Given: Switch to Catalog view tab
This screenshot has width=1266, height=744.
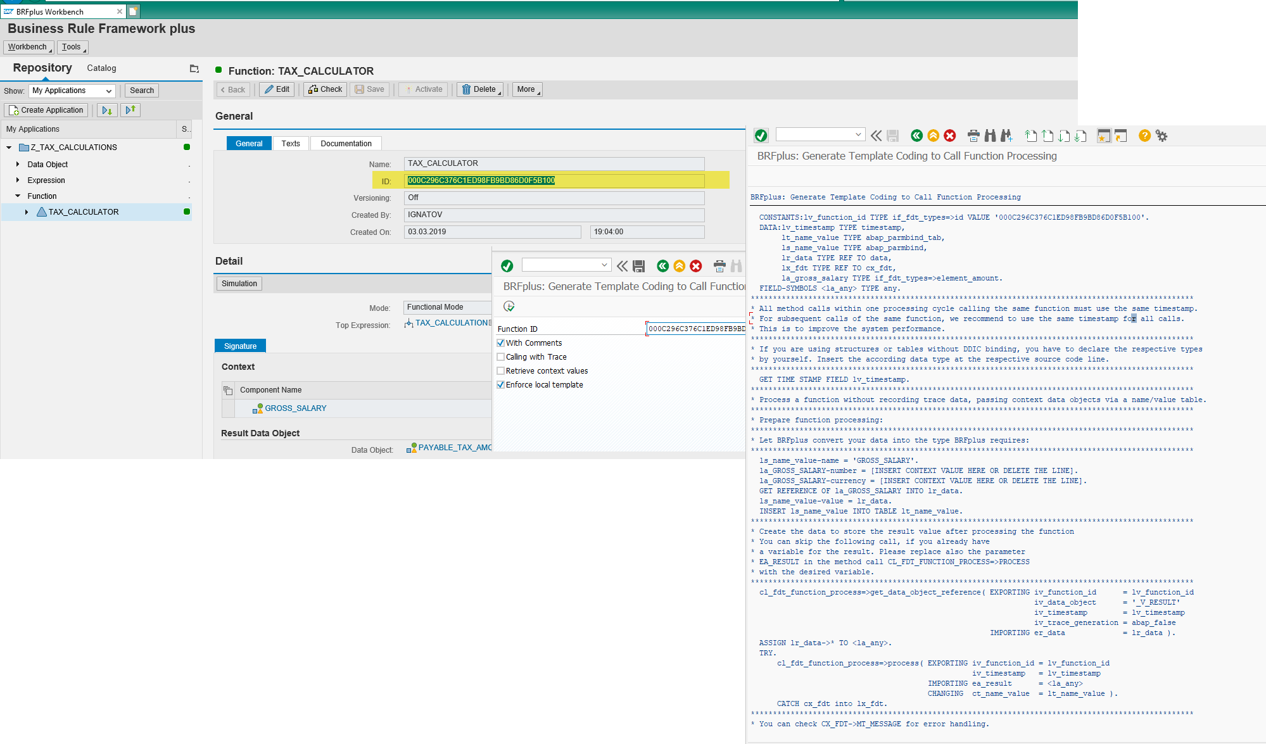Looking at the screenshot, I should [101, 68].
